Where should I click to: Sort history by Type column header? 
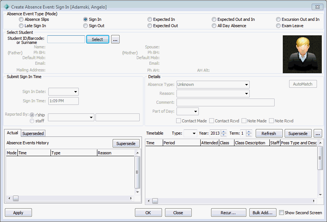point(74,153)
